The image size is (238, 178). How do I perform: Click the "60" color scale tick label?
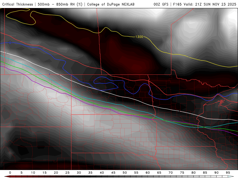(x=148, y=173)
